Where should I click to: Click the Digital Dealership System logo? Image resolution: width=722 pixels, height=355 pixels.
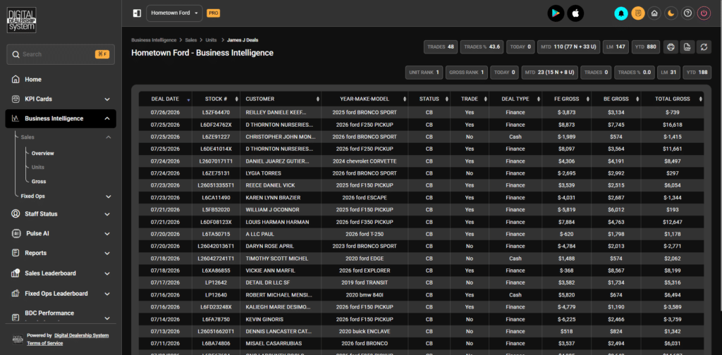click(22, 20)
